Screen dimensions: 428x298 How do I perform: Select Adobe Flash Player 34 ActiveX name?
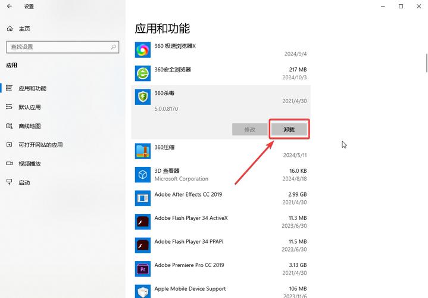point(191,218)
